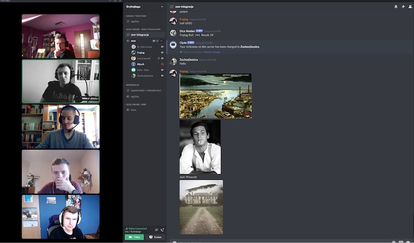Toggle the green Video button
The height and width of the screenshot is (243, 414).
point(135,237)
